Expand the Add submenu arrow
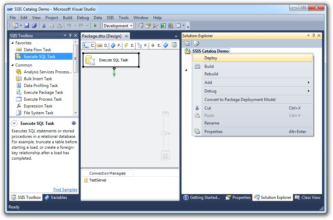Viewport: 333px width, 220px height. tap(309, 83)
